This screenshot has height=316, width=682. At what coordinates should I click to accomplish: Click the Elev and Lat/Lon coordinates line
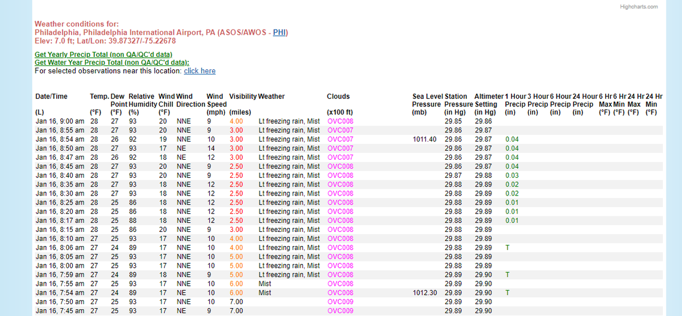pos(105,41)
